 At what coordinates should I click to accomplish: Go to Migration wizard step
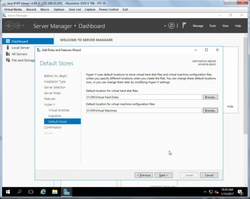[55, 116]
